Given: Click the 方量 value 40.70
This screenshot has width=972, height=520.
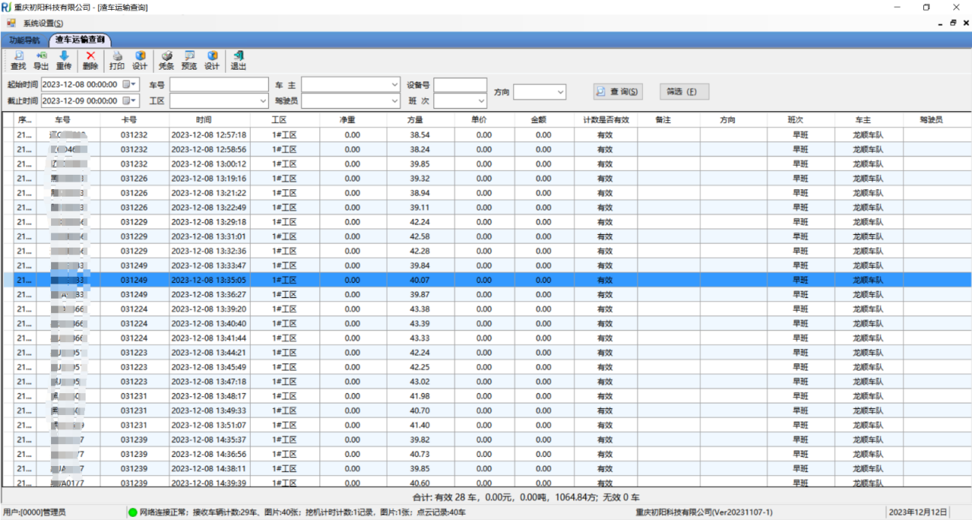Looking at the screenshot, I should pos(420,410).
